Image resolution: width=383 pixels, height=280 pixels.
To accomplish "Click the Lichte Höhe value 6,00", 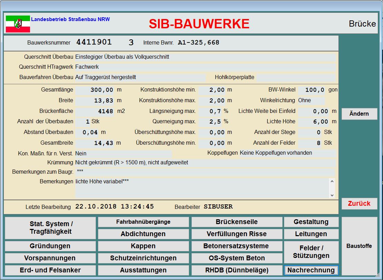I will (314, 122).
